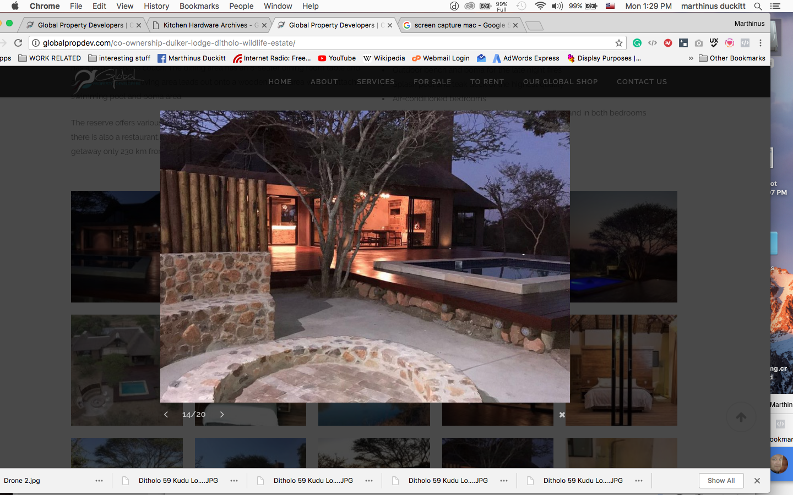This screenshot has width=793, height=495.
Task: Open the Window menu
Action: coord(278,6)
